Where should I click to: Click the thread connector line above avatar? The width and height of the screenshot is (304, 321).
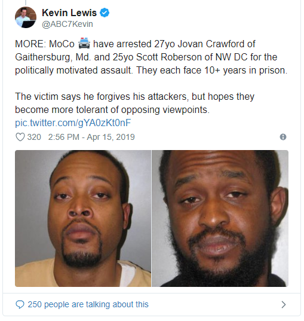[26, 2]
